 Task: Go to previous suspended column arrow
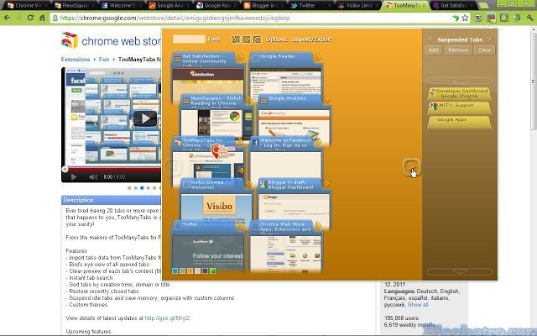pos(430,39)
